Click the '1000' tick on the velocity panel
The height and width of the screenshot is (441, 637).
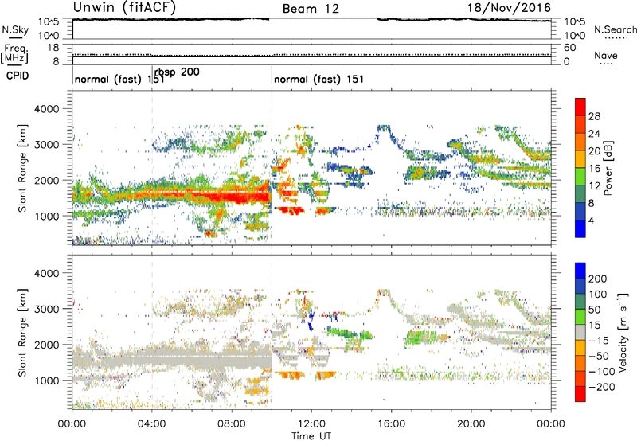pyautogui.click(x=47, y=381)
